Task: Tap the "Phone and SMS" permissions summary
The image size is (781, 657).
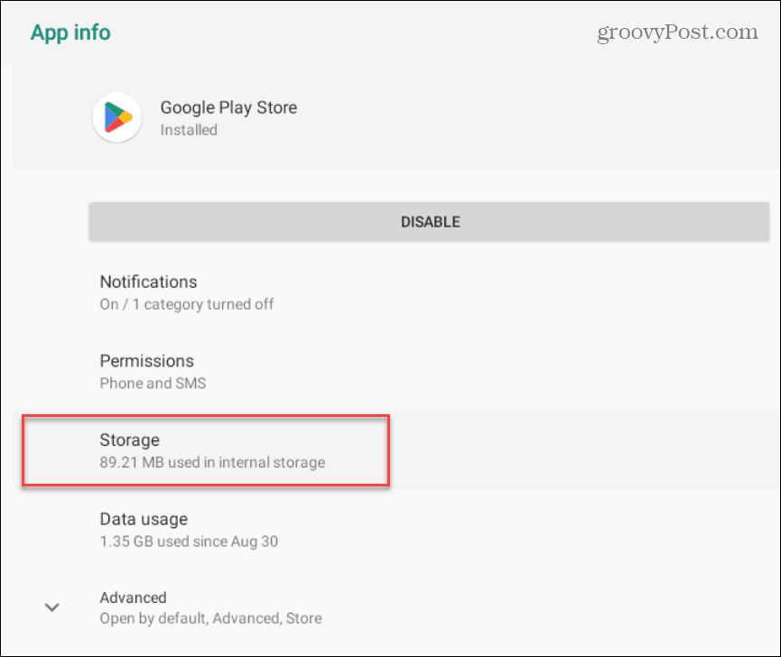Action: coord(153,384)
